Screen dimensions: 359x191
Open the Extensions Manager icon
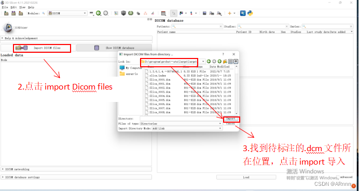pyautogui.click(x=243, y=13)
